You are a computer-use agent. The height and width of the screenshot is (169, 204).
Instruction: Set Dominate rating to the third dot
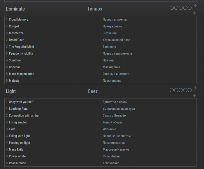click(x=181, y=8)
